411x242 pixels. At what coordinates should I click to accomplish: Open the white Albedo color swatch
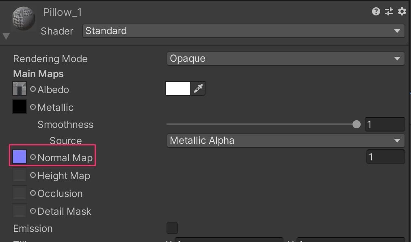pyautogui.click(x=177, y=88)
